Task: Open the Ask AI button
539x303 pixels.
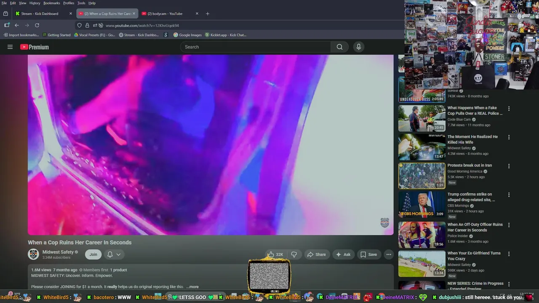Action: coord(343,255)
